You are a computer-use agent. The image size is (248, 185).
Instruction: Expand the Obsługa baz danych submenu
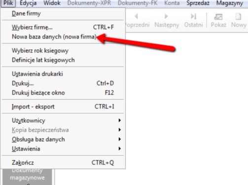click(63, 140)
